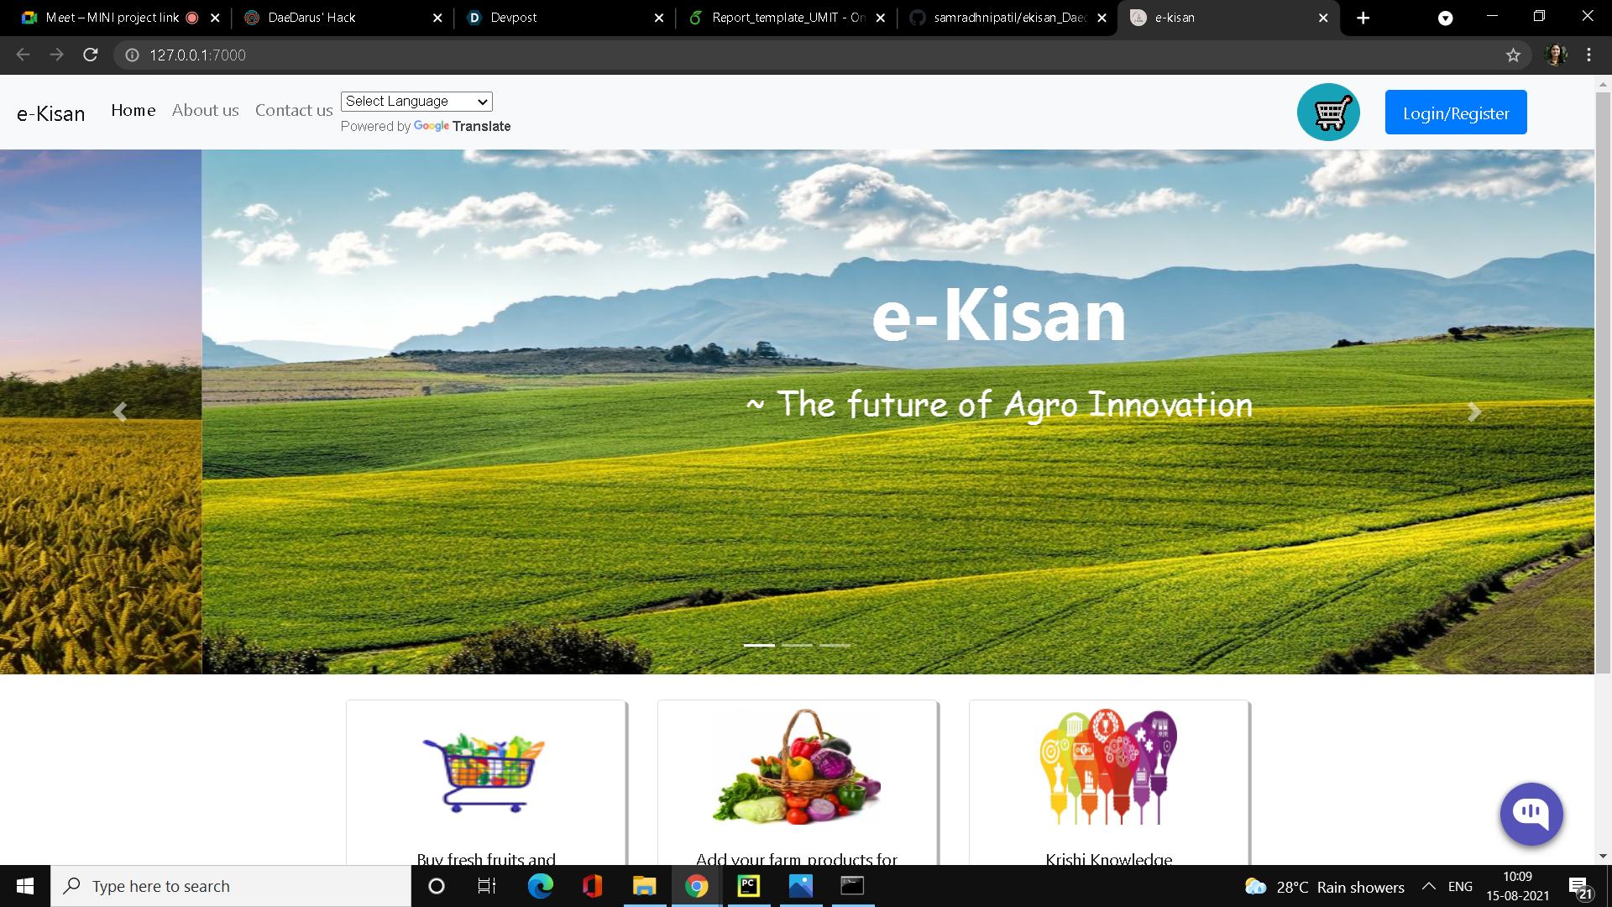Select second carousel slide indicator
This screenshot has width=1612, height=907.
797,645
